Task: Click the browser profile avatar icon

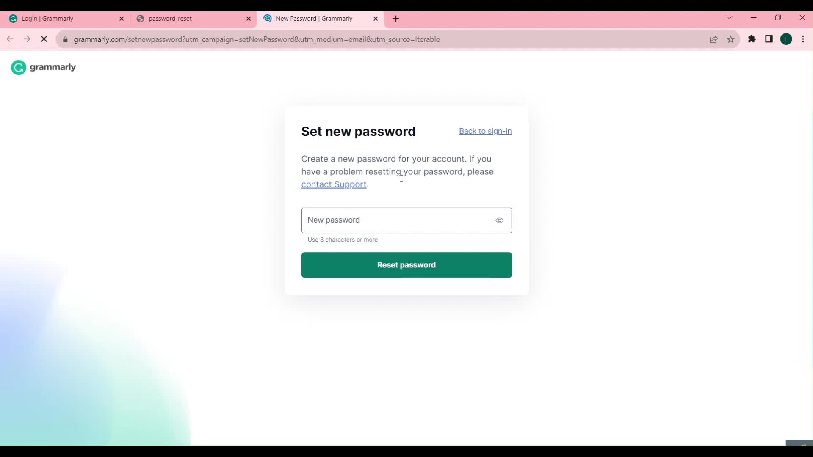Action: (787, 39)
